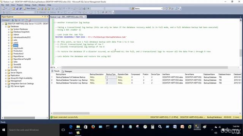Select the Production2 database
This screenshot has width=243, height=136.
click(19, 54)
